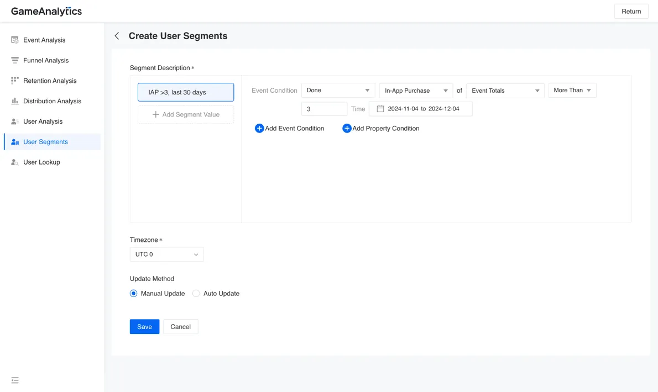Open the Done condition dropdown

(x=338, y=91)
